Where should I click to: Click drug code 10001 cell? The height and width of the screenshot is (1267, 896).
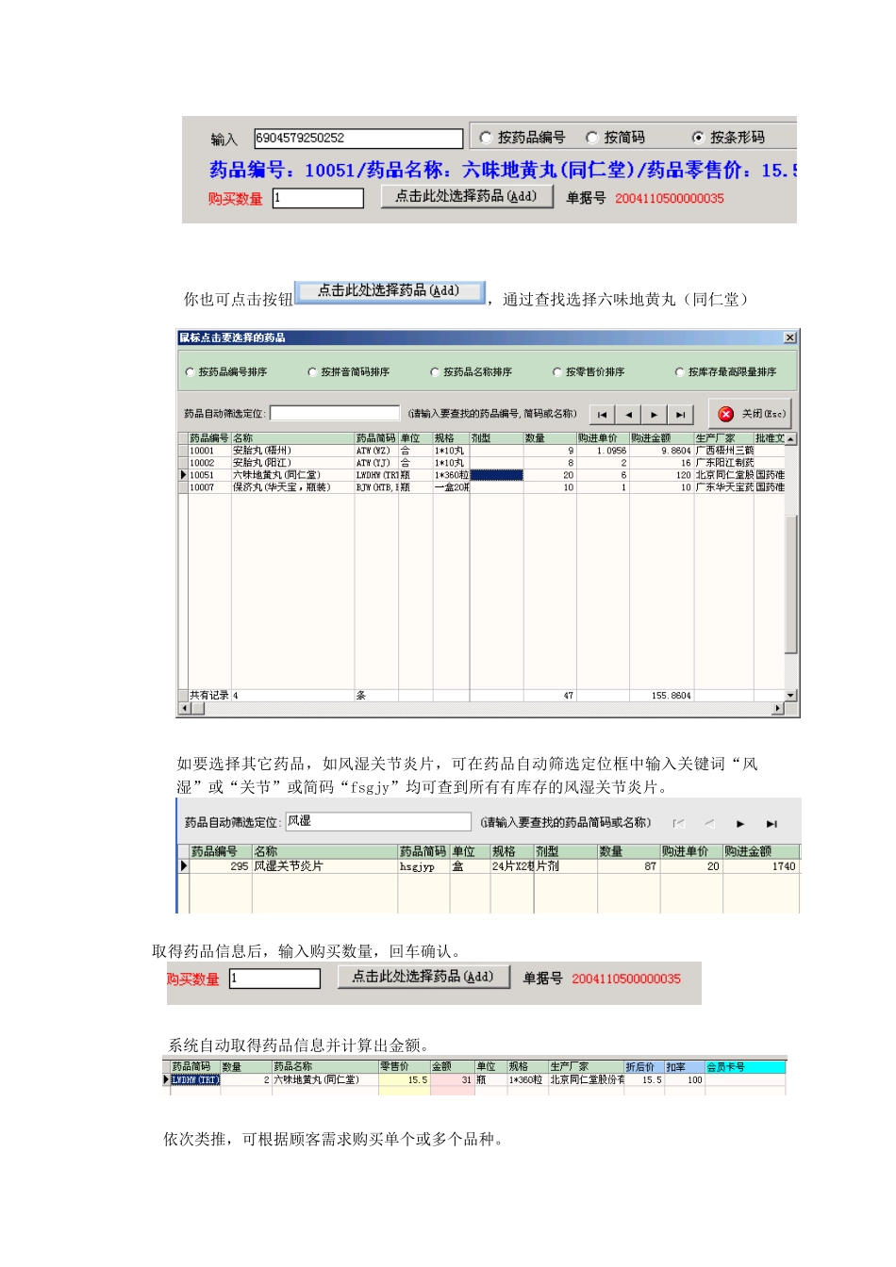tap(208, 451)
